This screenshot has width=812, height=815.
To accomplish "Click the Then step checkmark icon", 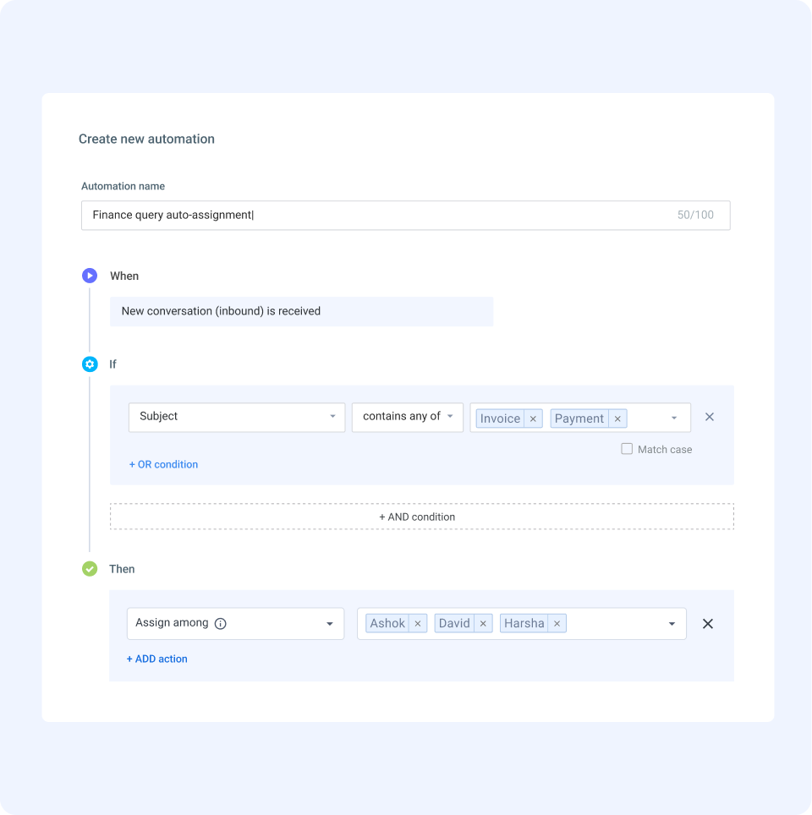I will click(90, 568).
